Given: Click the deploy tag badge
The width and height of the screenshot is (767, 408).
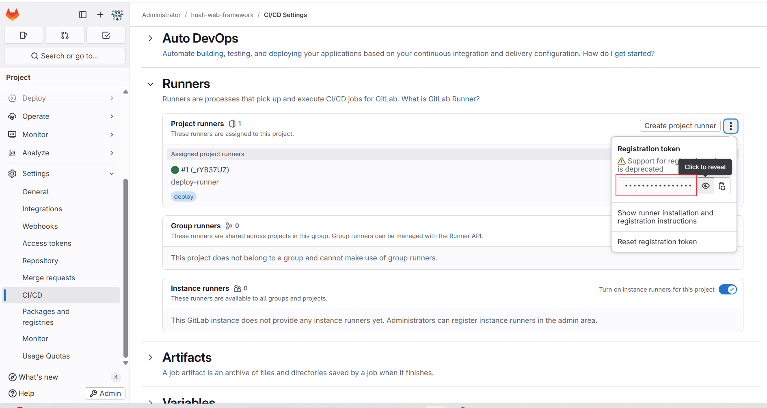Looking at the screenshot, I should tap(184, 197).
